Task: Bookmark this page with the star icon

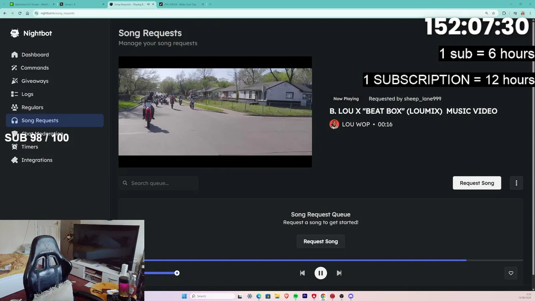Action: (x=493, y=13)
